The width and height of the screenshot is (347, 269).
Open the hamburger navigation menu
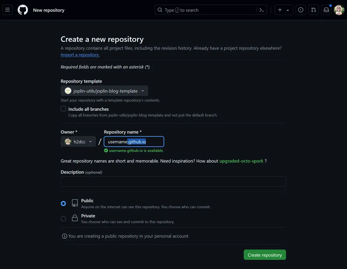[x=7, y=10]
